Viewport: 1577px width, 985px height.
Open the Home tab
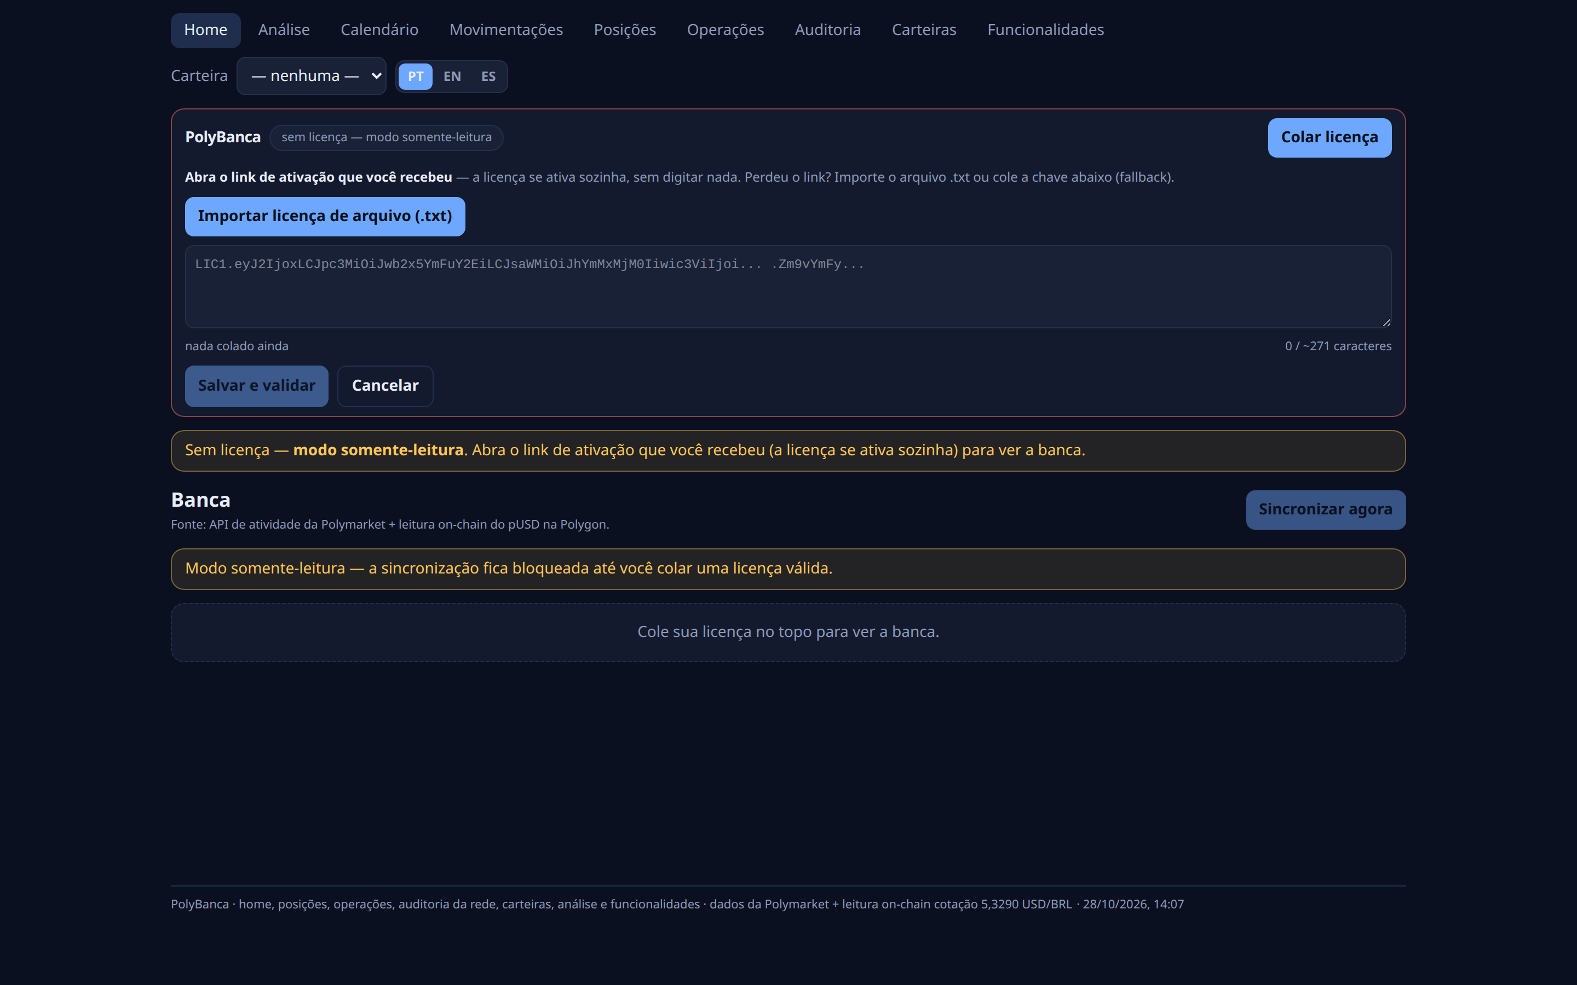click(x=205, y=30)
